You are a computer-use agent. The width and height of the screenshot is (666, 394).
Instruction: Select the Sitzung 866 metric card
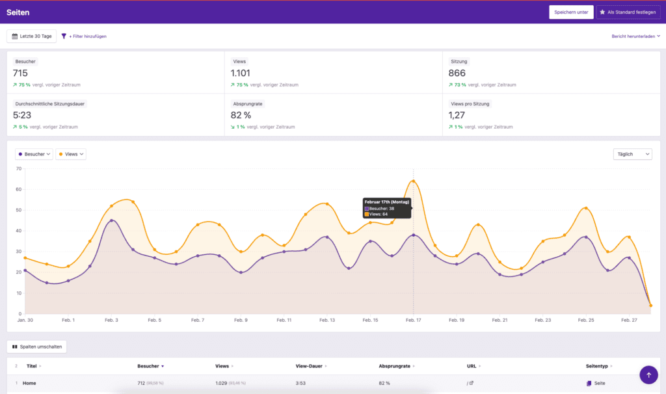tap(552, 73)
